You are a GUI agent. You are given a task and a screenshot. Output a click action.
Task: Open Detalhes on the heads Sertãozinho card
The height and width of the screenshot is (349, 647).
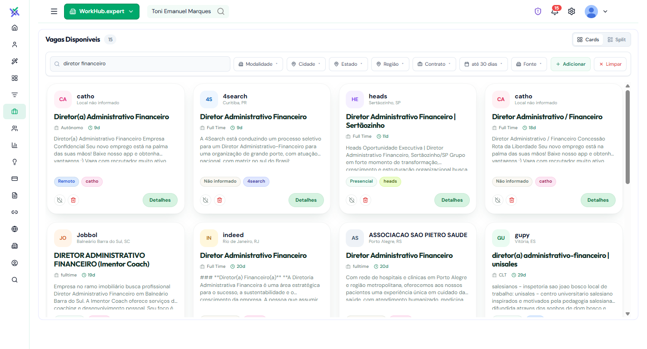click(452, 200)
